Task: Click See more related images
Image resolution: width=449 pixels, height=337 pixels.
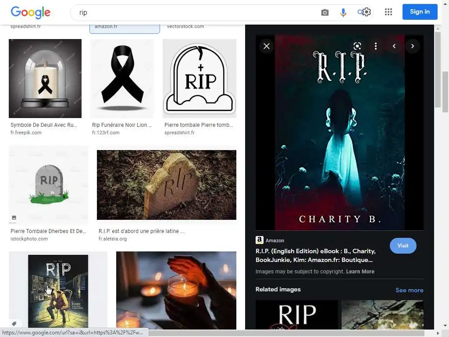Action: tap(410, 290)
